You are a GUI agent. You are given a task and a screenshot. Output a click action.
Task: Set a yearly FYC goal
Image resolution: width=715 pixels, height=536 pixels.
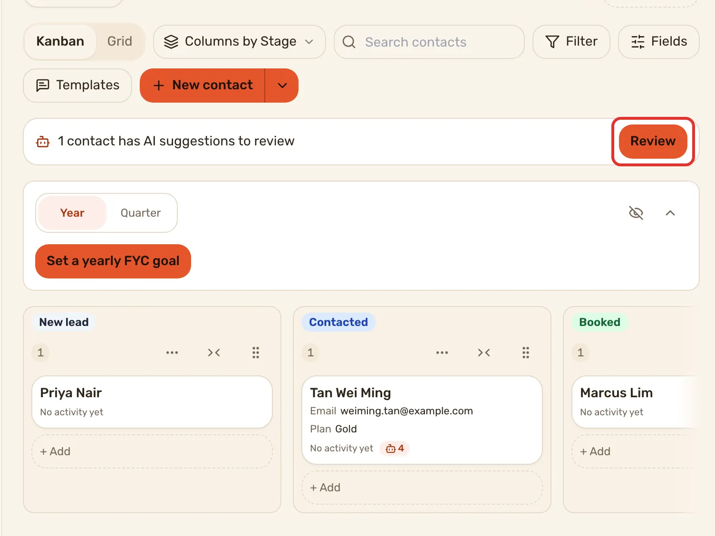coord(113,261)
